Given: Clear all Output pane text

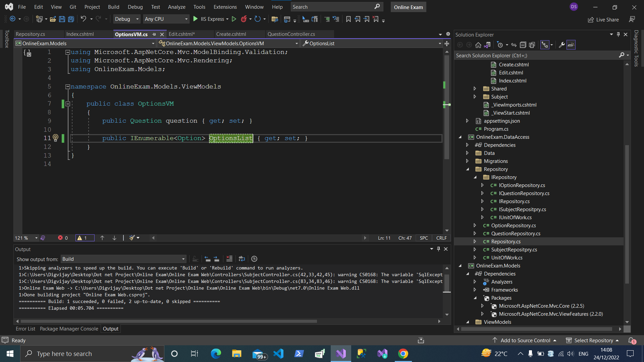Looking at the screenshot, I should coord(229,259).
